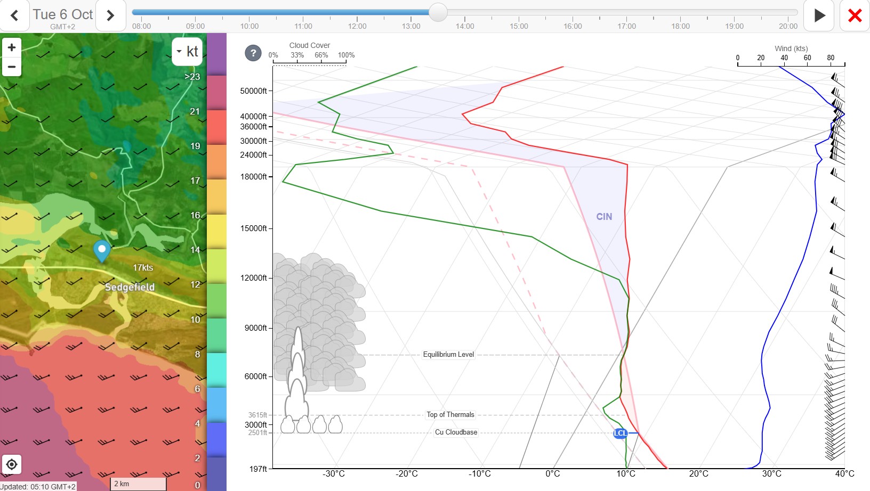Click the Cu Cloudbase label
870x491 pixels.
456,432
